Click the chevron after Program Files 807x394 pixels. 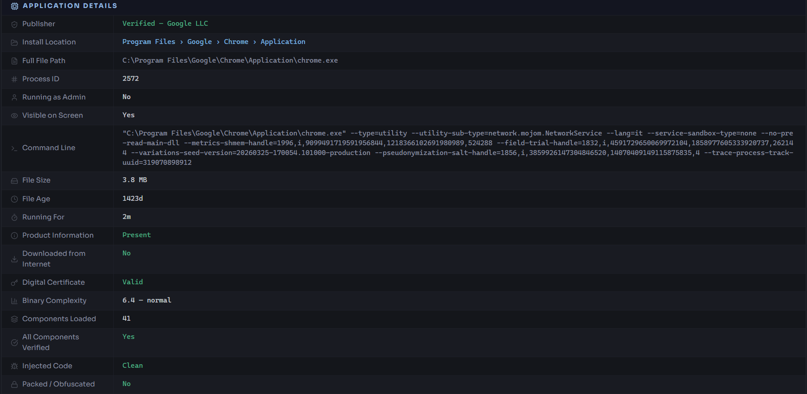tap(181, 42)
